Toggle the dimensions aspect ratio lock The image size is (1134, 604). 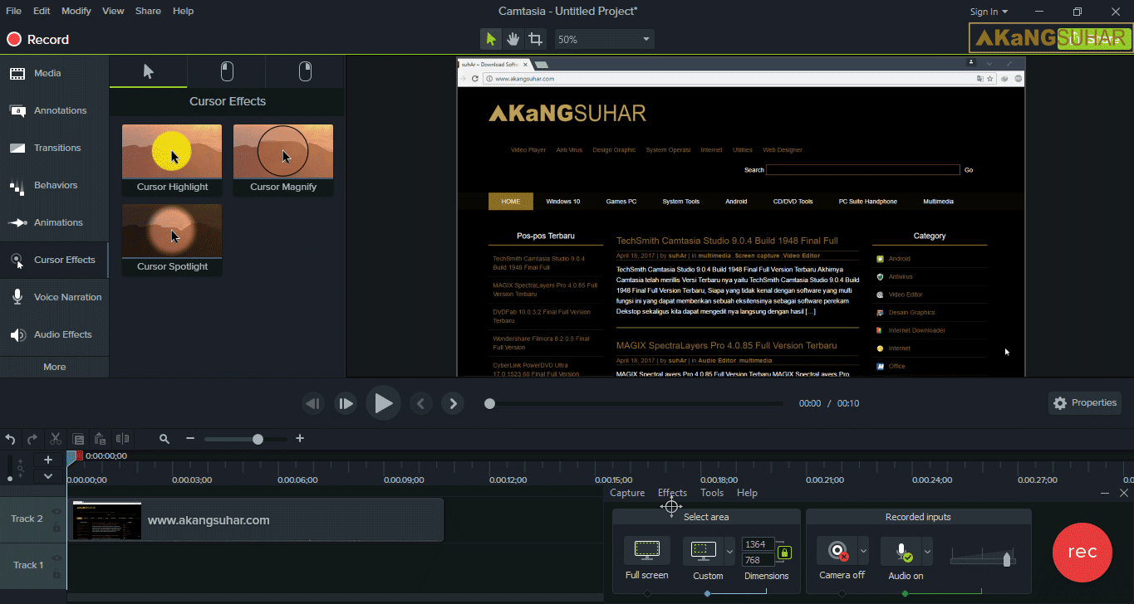(x=784, y=553)
